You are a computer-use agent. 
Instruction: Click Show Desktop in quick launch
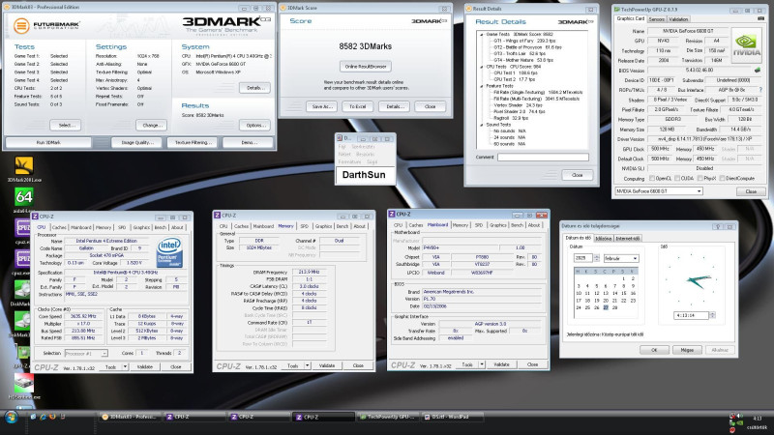(34, 417)
